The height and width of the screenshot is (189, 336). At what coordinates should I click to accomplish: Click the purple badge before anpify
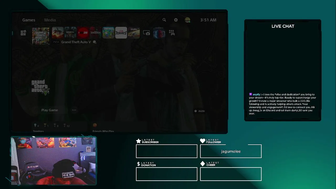pos(250,94)
